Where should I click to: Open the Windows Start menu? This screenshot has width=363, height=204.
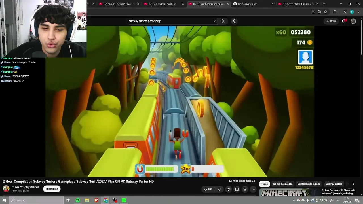[x=5, y=200]
